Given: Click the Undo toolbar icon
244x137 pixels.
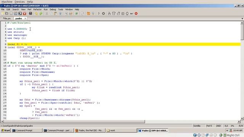Looking at the screenshot, I should click(37, 14).
